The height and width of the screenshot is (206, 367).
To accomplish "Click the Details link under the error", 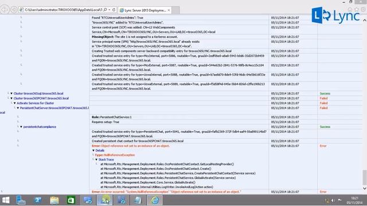I will [100, 150].
